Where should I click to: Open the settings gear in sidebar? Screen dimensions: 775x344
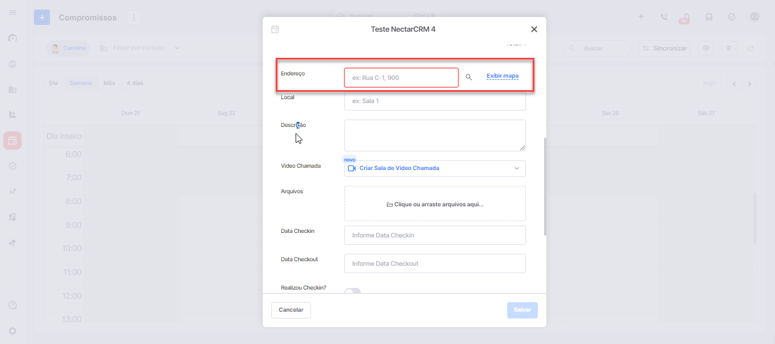coord(12,331)
